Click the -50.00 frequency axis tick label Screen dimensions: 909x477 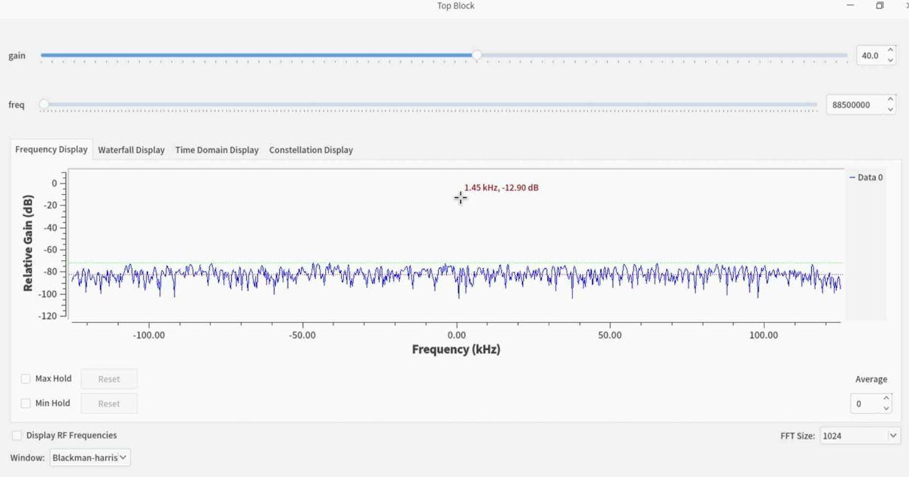coord(302,335)
